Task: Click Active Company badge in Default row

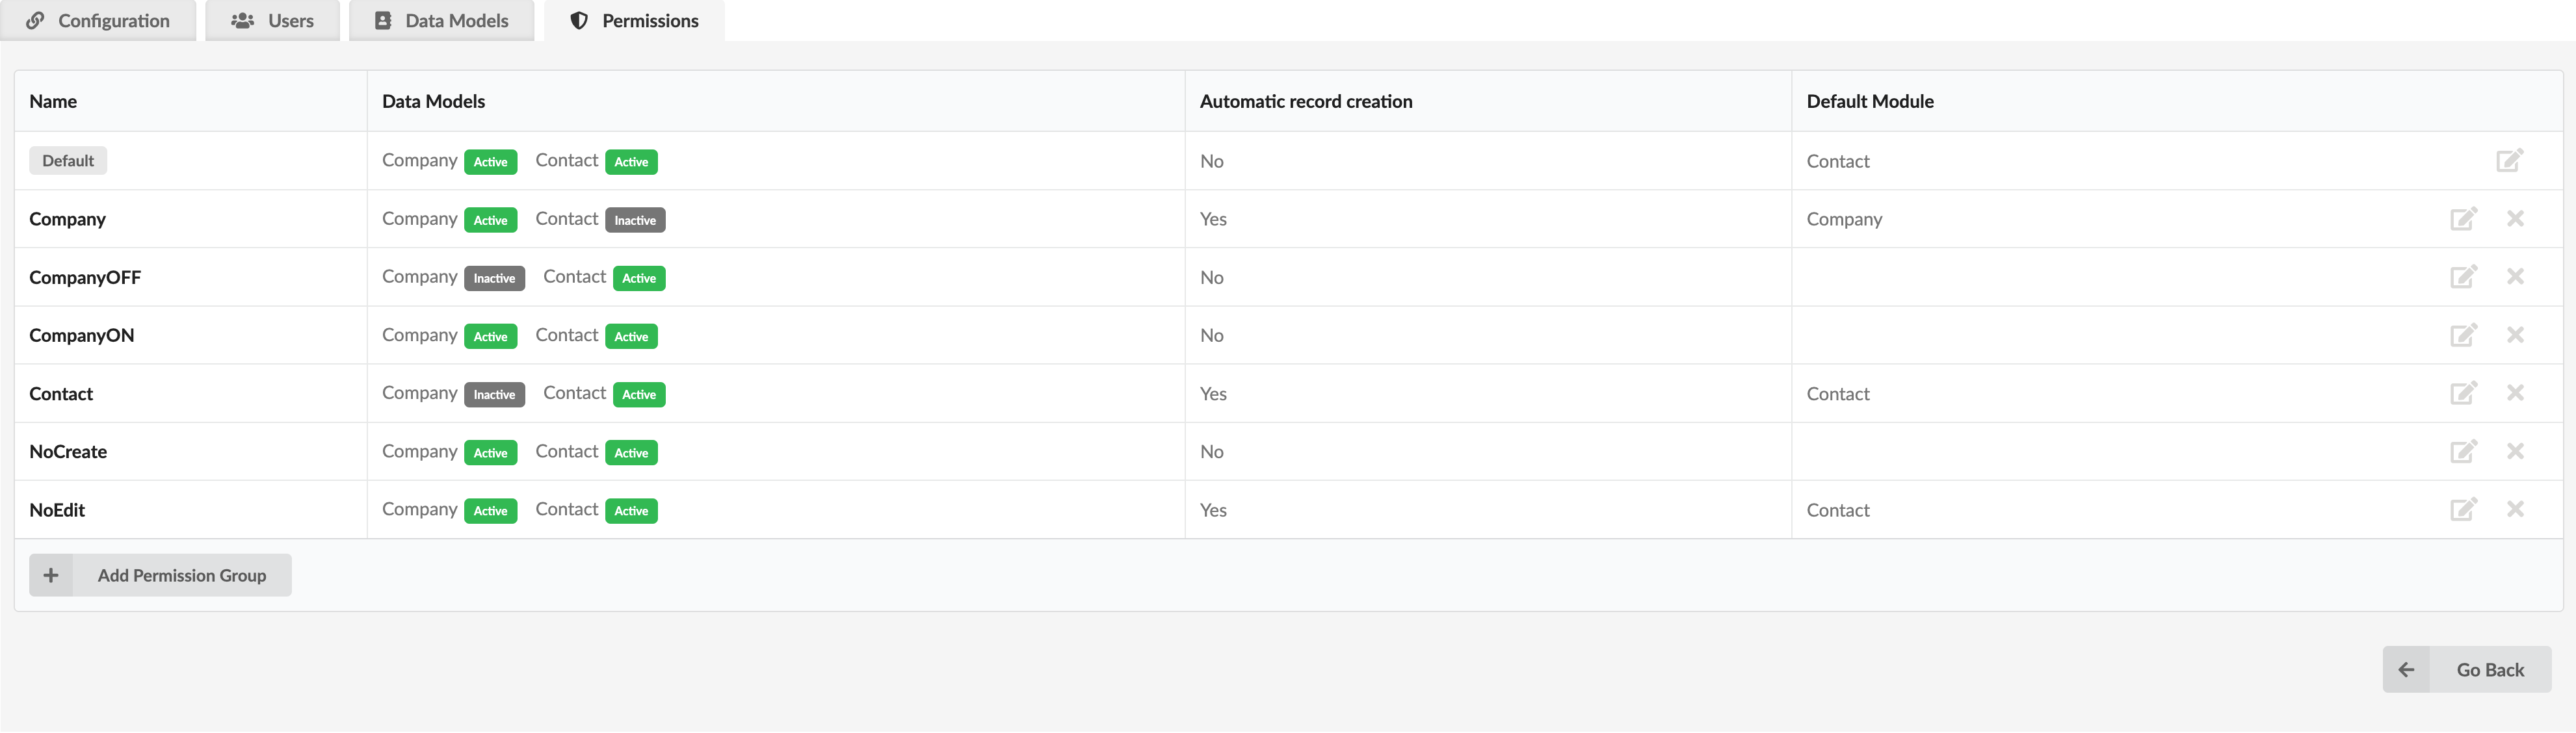Action: pos(490,162)
